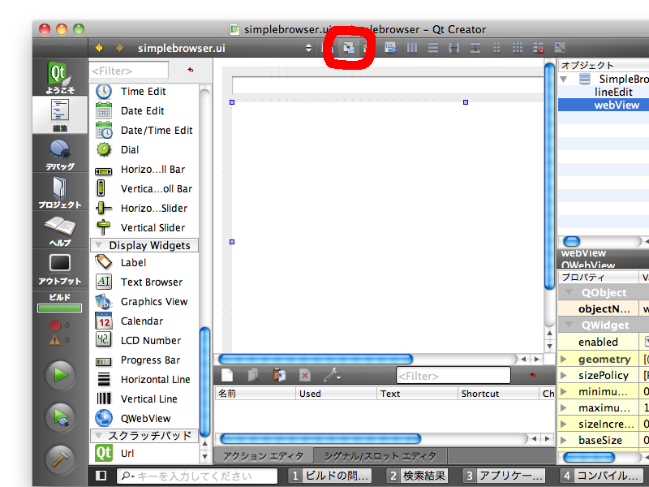Select the QWebView widget in the widget box
The width and height of the screenshot is (649, 487).
point(145,418)
